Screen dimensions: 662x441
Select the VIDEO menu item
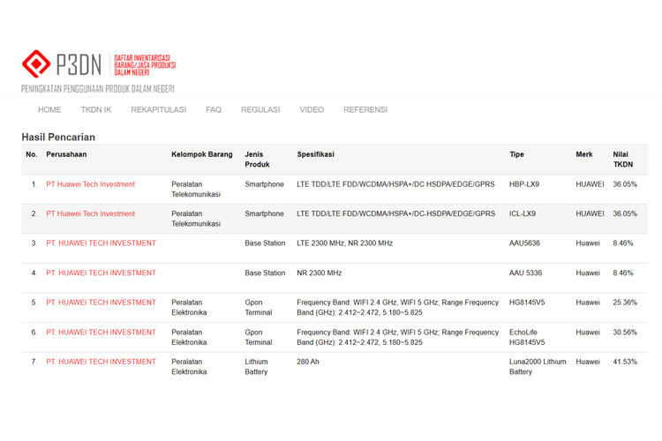point(312,110)
